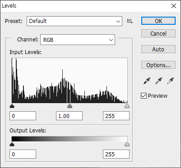The height and width of the screenshot is (168, 181).
Task: Click the output levels gradient bar
Action: tap(70, 139)
